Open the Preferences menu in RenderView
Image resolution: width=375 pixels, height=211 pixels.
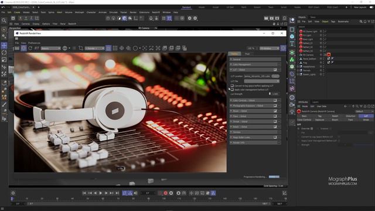(x=34, y=43)
